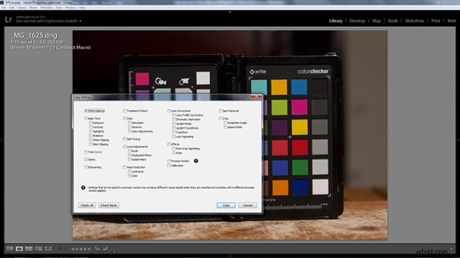Click Process Version warning icon

(196, 161)
